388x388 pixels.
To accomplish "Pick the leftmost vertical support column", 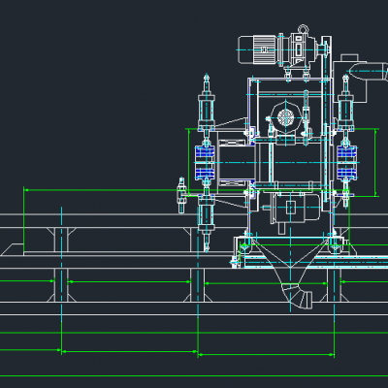I will pos(61,265).
